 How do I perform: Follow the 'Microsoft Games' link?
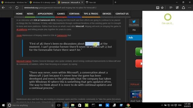(x=24, y=61)
